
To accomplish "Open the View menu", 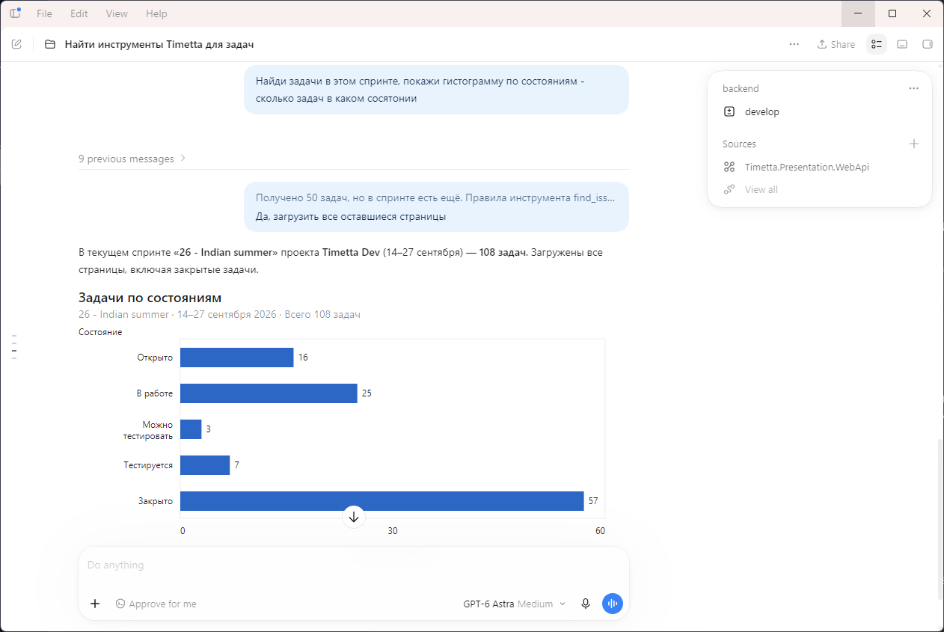I will [x=117, y=13].
